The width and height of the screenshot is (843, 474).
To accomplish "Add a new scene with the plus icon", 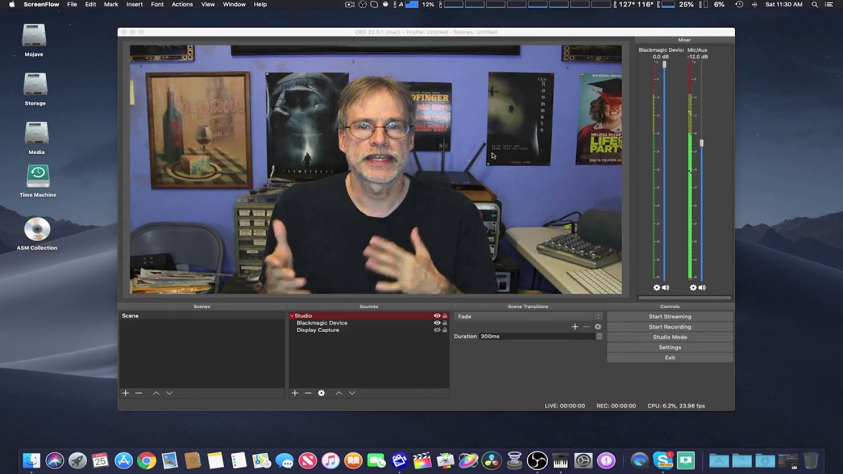I will click(x=125, y=393).
